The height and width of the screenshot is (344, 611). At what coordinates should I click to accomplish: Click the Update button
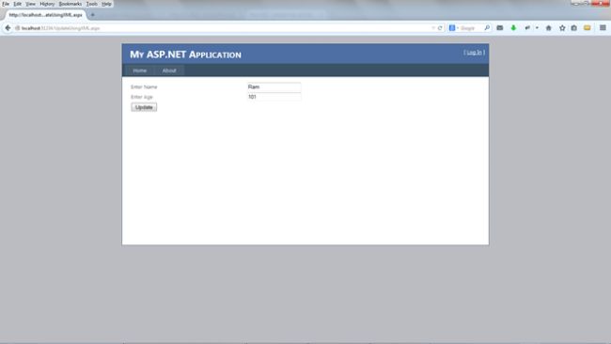click(144, 107)
